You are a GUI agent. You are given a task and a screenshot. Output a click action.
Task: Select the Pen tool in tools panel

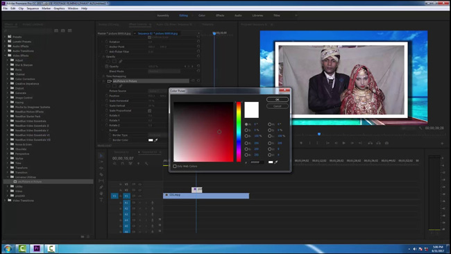tap(101, 187)
